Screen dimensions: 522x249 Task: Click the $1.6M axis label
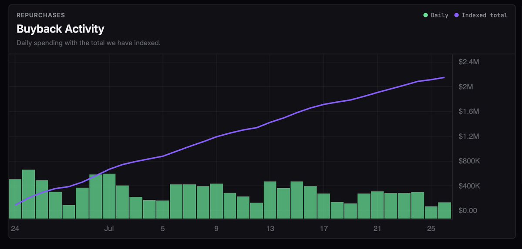pos(468,112)
